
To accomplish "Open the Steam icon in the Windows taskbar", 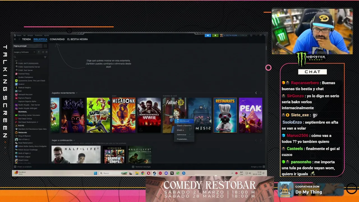I will [x=154, y=173].
